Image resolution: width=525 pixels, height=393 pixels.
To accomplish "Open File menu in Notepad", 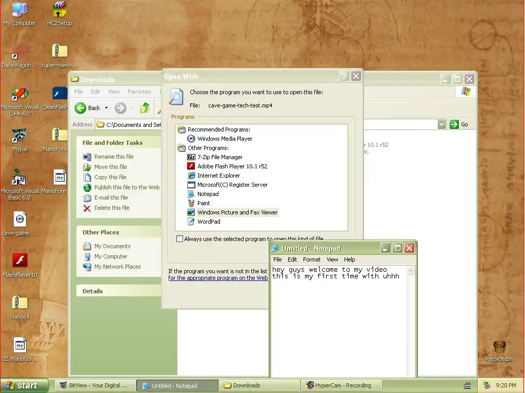I will pos(277,259).
